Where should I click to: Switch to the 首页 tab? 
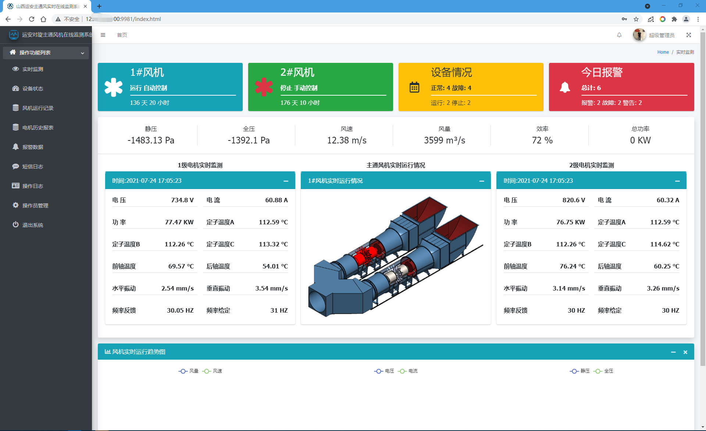(122, 35)
